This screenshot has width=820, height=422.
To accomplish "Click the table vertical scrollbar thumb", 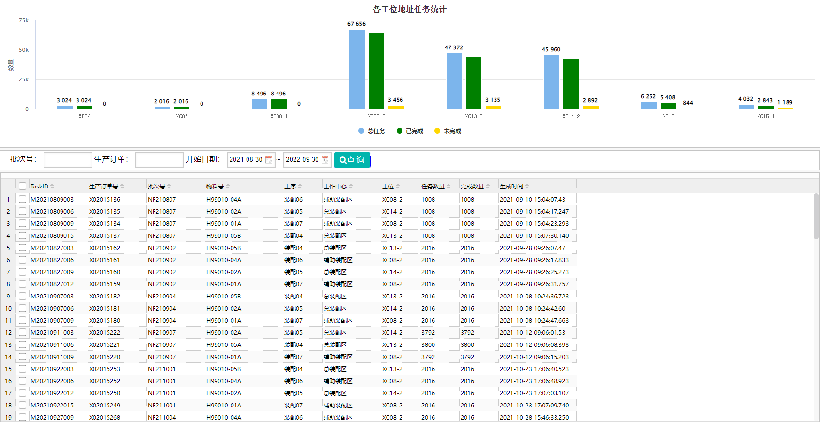I will pyautogui.click(x=816, y=216).
